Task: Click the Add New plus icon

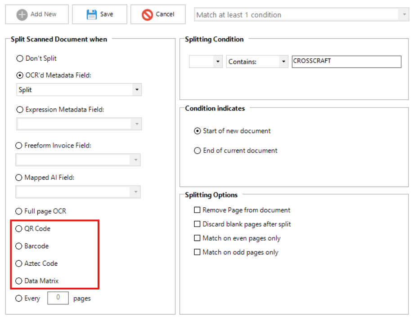Action: point(22,14)
